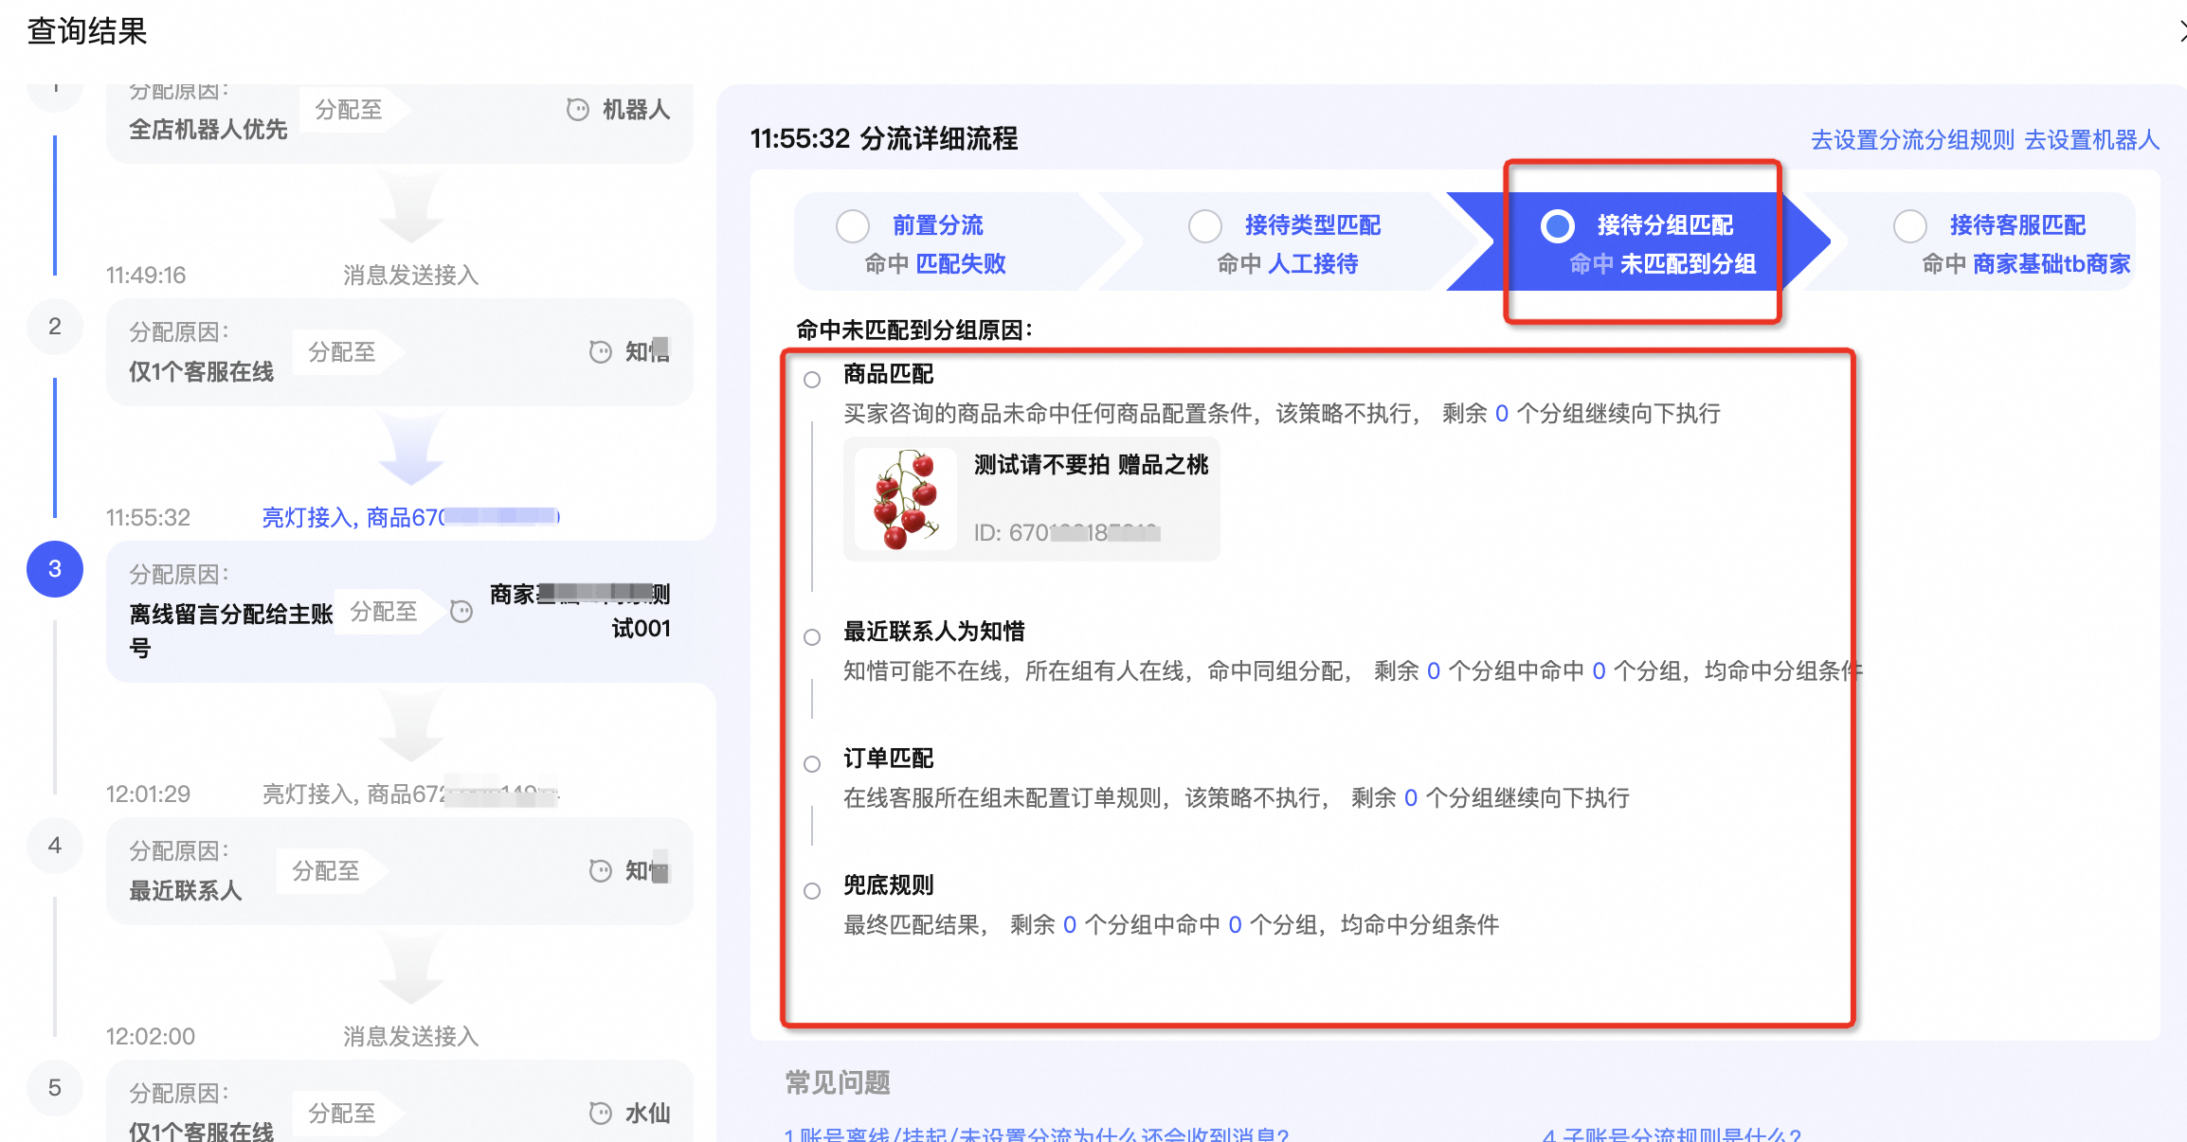Click 消息发送接入 text at 11:49:16
Image resolution: width=2187 pixels, height=1142 pixels.
[410, 276]
